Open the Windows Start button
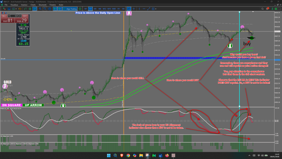This screenshot has height=159, width=282. (109, 155)
